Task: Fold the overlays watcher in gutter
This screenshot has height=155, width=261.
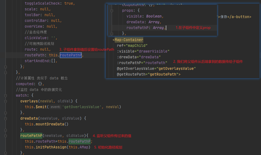Action: 5,101
